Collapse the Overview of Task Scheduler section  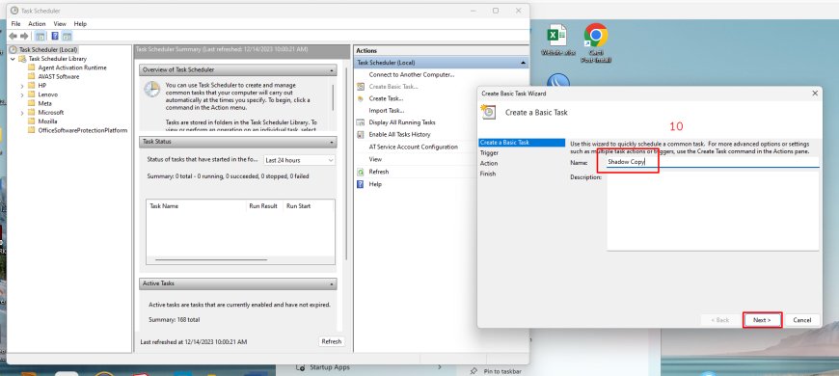pyautogui.click(x=332, y=70)
